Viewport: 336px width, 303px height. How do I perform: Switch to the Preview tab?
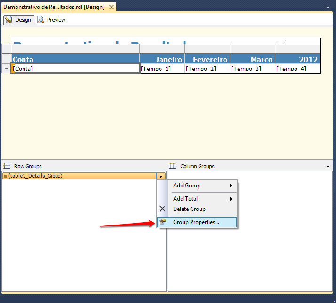coord(51,20)
